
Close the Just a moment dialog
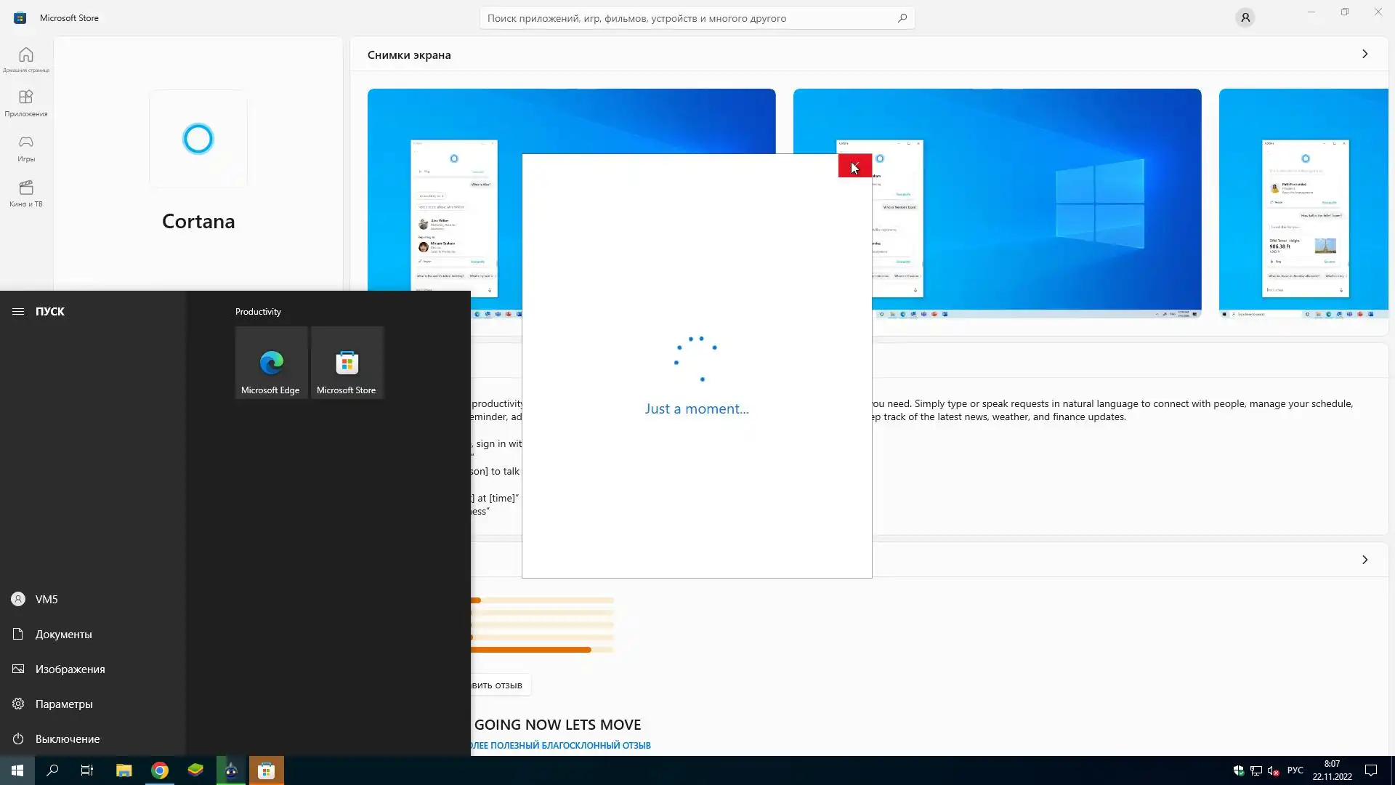[854, 166]
